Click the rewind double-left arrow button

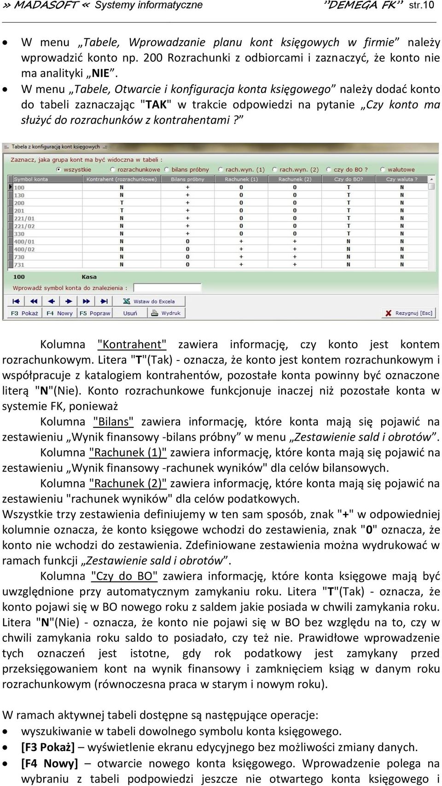[34, 302]
